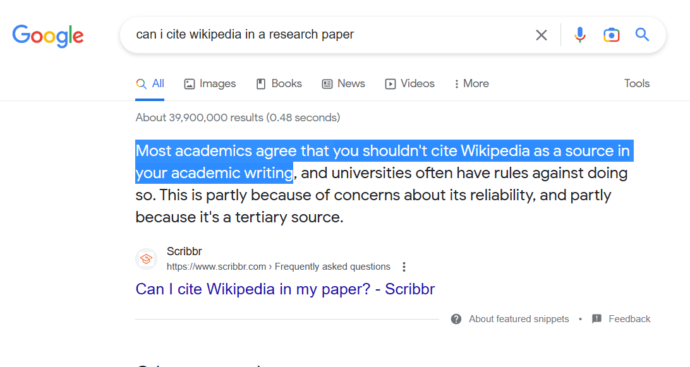
Task: Click the Scribbr site favicon
Action: (146, 259)
